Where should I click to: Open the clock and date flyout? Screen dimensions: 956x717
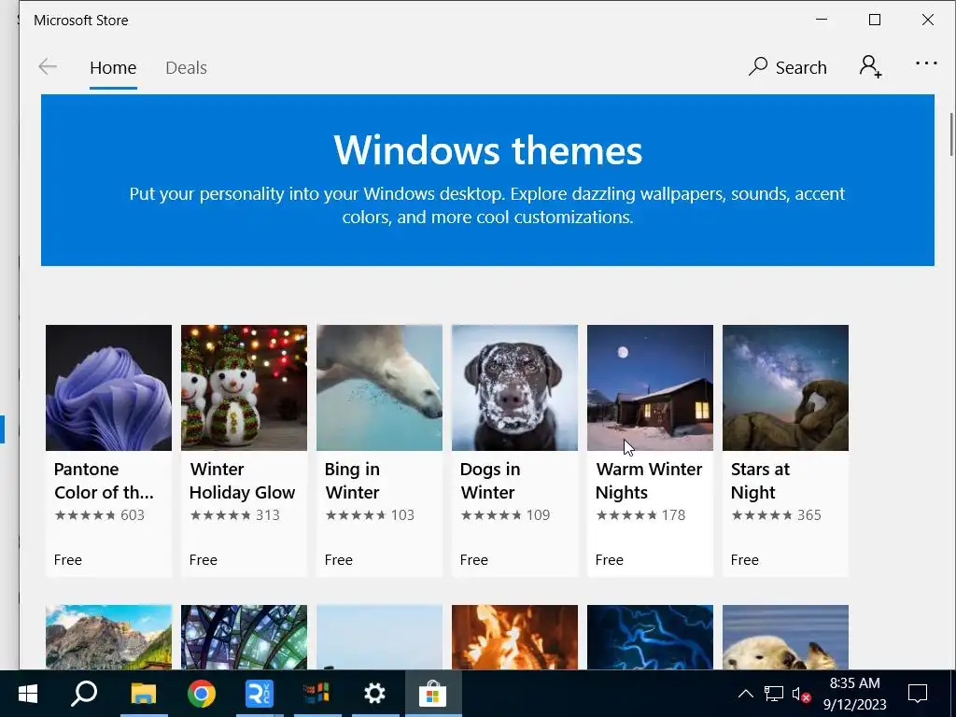(x=855, y=694)
